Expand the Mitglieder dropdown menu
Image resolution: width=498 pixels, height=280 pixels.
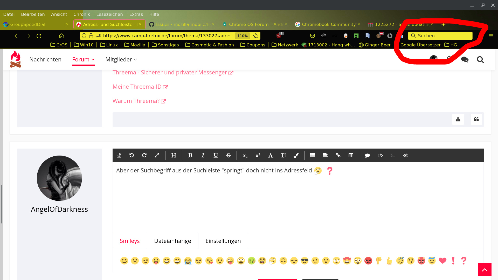[x=121, y=60]
